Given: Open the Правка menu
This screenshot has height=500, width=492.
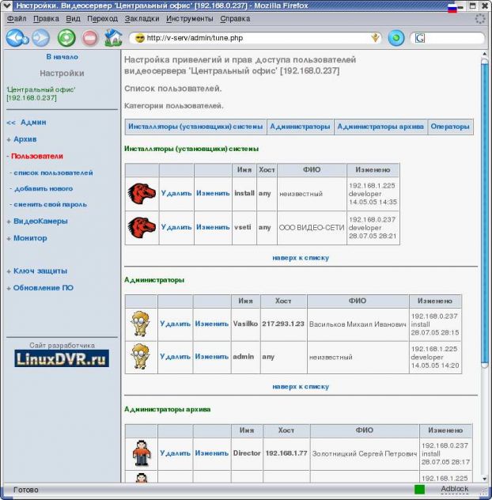Looking at the screenshot, I should tap(46, 19).
